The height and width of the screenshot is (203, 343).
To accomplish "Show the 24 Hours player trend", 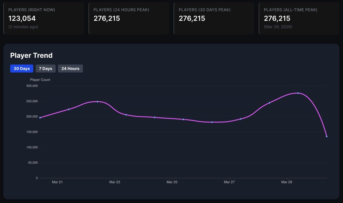I will coord(70,68).
